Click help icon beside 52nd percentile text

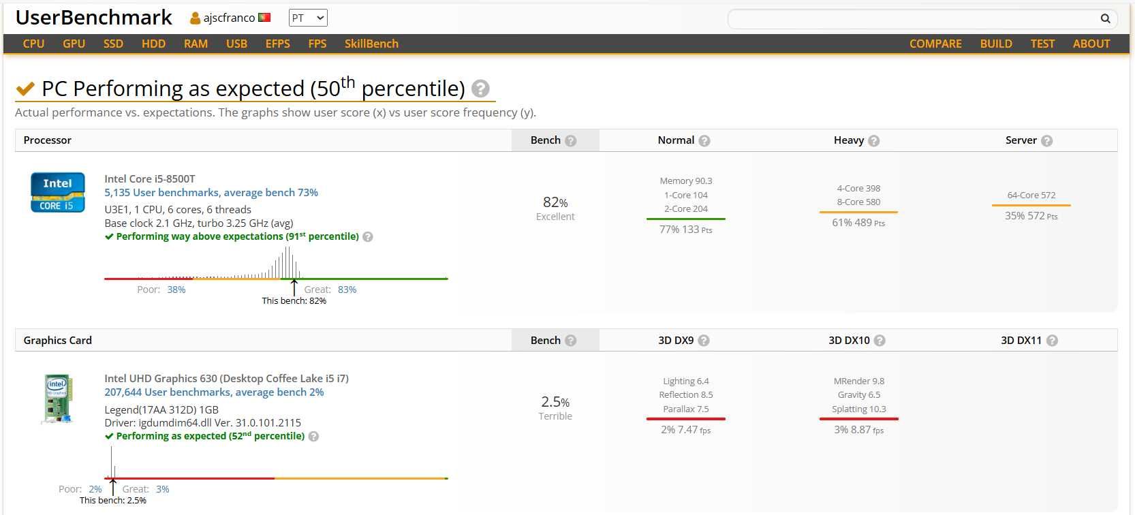tap(313, 437)
